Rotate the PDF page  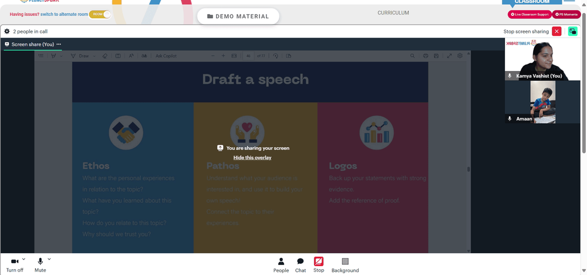tap(275, 56)
